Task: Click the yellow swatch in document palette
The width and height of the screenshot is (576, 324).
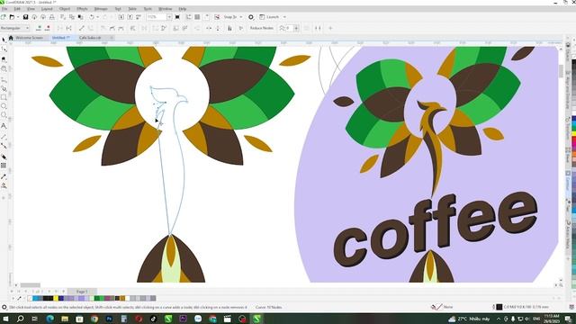Action: tap(56, 298)
